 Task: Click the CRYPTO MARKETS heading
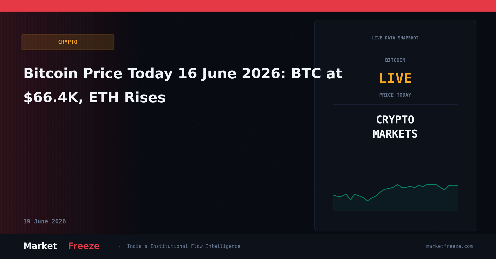point(395,127)
